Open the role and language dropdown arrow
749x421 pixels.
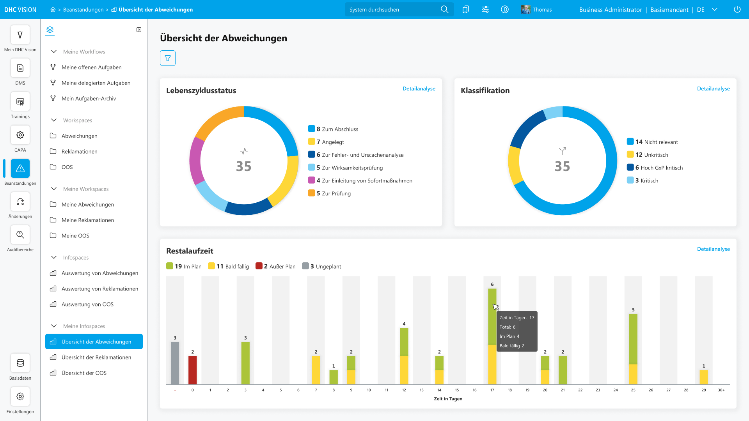(715, 9)
